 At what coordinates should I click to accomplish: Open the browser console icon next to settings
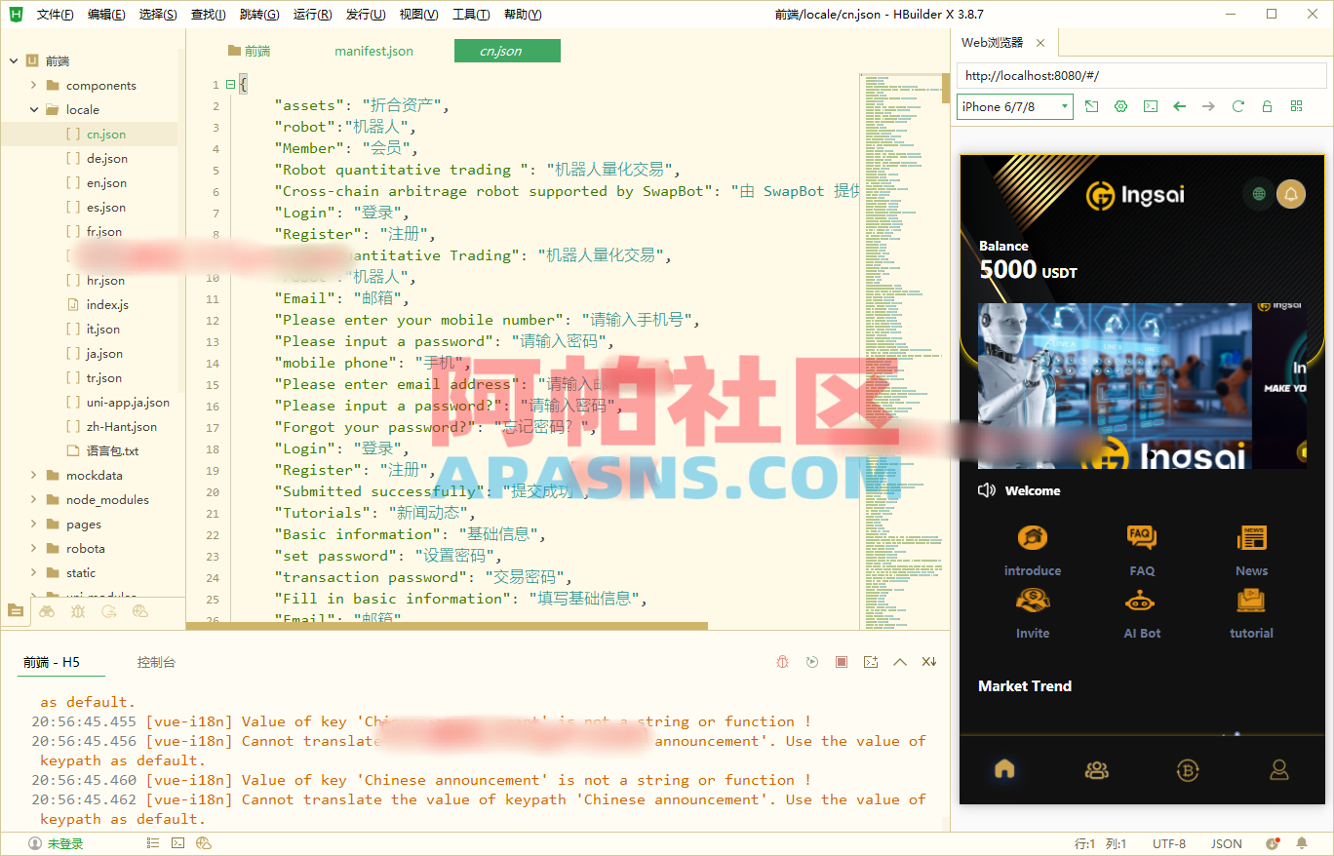[1150, 107]
